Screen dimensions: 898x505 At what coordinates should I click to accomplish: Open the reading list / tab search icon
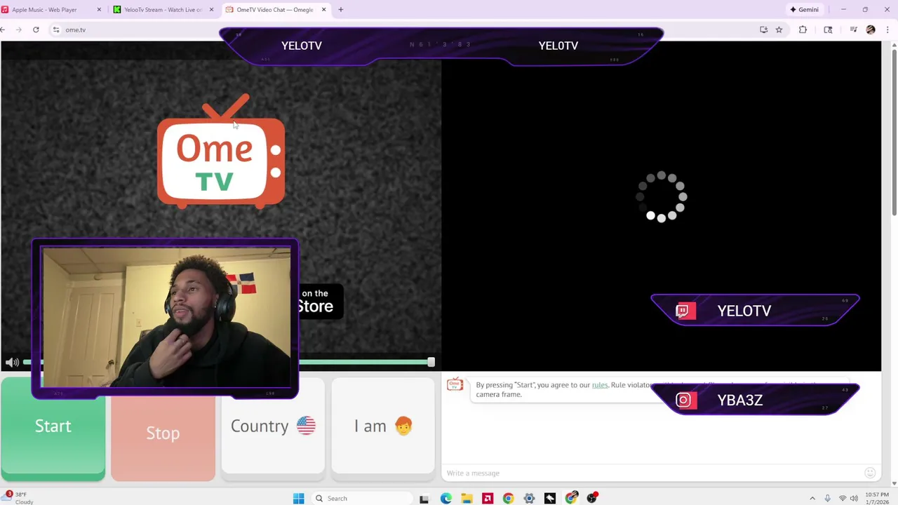(828, 29)
